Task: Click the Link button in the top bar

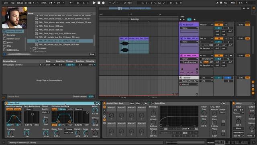Action: [x=6, y=3]
